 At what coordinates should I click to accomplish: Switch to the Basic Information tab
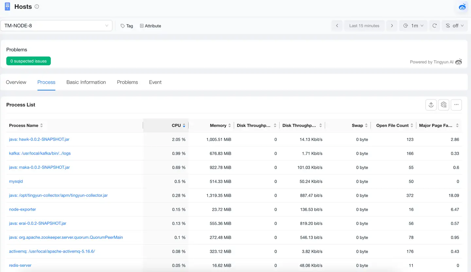click(x=86, y=82)
